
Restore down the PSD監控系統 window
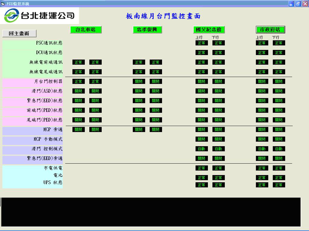(298, 4)
